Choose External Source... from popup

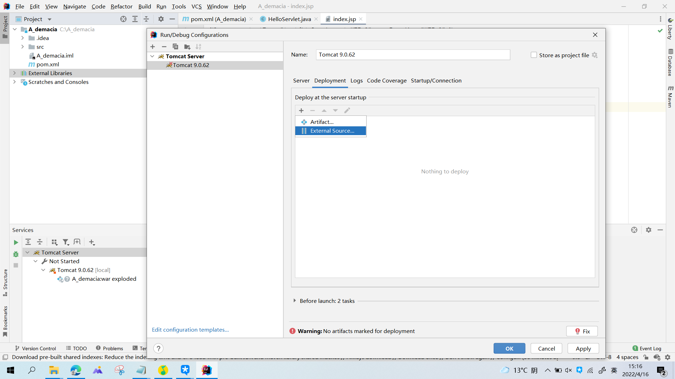(x=330, y=131)
